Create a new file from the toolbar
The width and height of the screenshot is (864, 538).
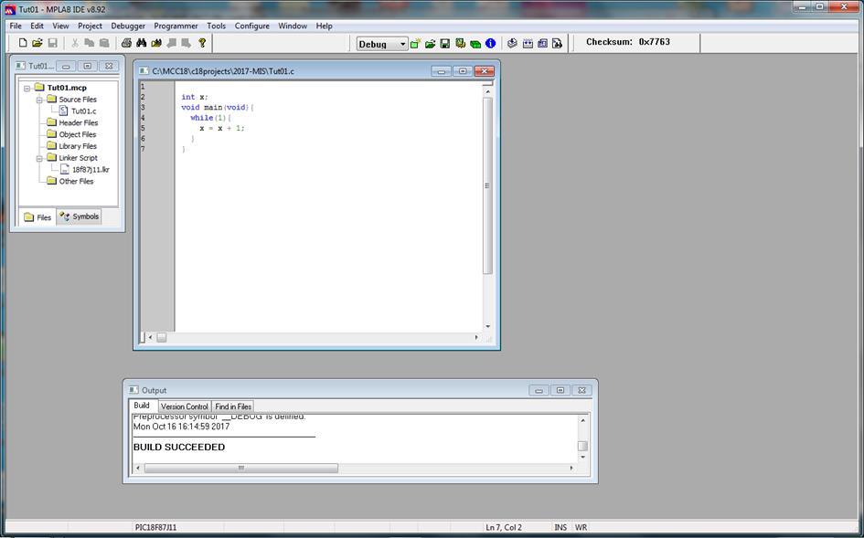[23, 43]
